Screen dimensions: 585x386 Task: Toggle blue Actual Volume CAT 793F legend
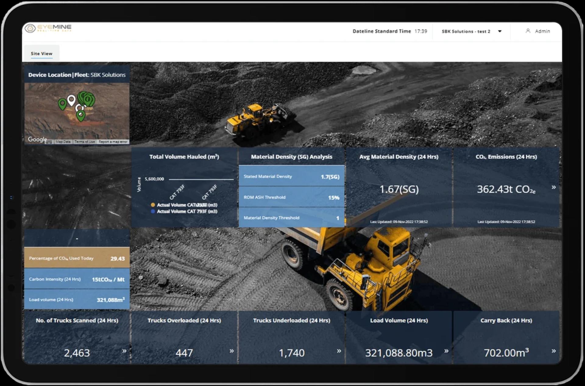click(153, 211)
